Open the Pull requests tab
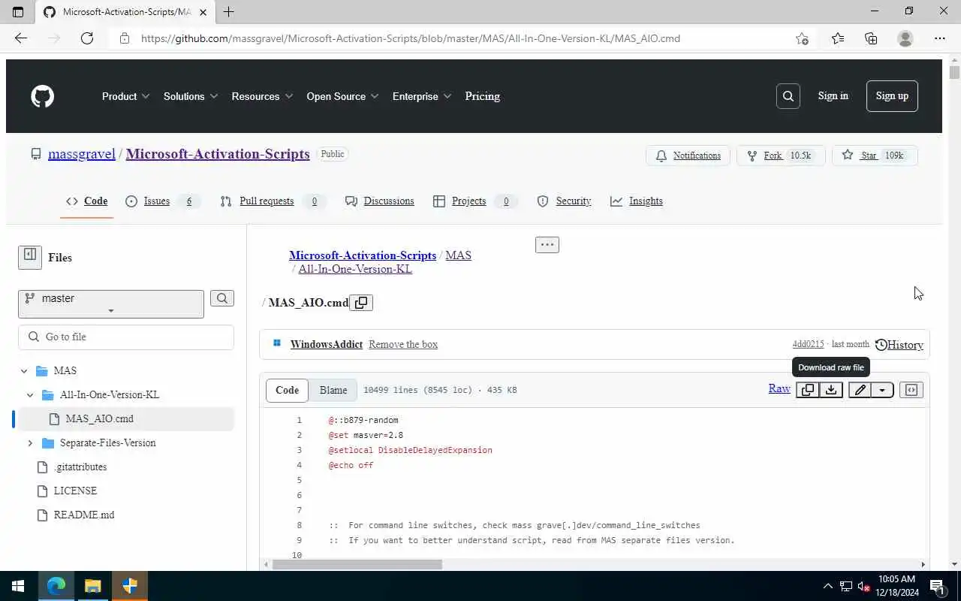 point(273,201)
